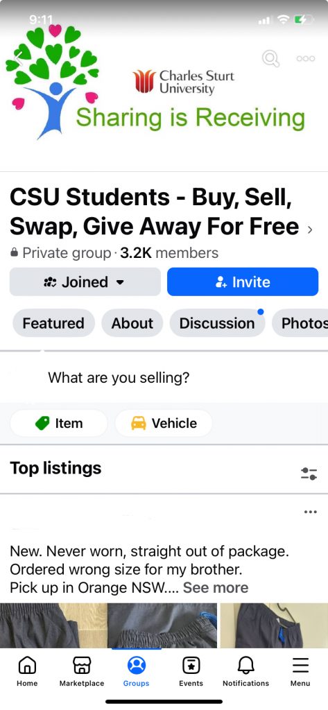Image resolution: width=328 pixels, height=710 pixels.
Task: Open the Events calendar icon
Action: (191, 665)
